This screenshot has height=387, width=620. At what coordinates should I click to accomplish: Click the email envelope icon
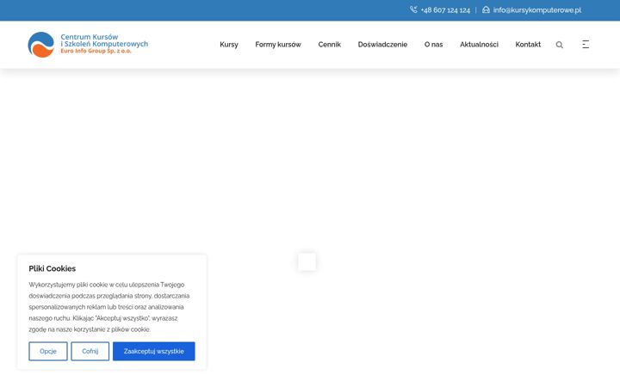click(x=486, y=9)
